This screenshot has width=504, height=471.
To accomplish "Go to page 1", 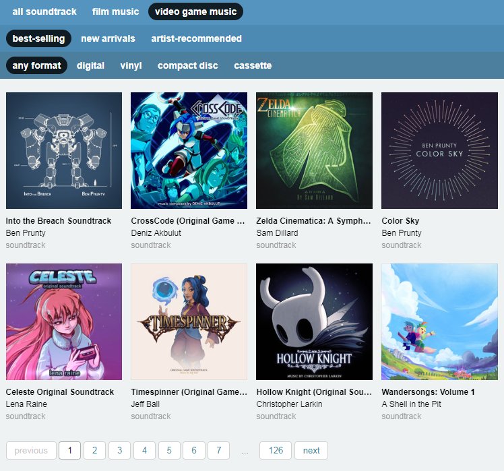I will [x=70, y=450].
